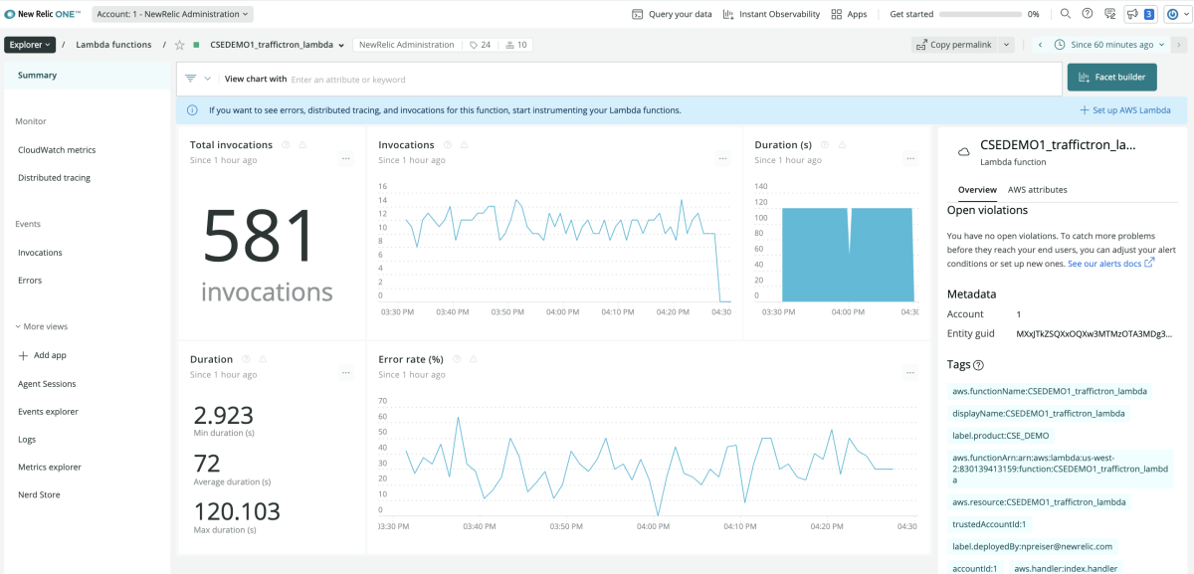The width and height of the screenshot is (1194, 574).
Task: Open Errors under Events
Action: [30, 281]
